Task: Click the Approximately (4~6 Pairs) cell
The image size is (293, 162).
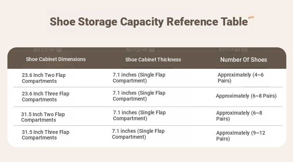Action: coord(240,78)
